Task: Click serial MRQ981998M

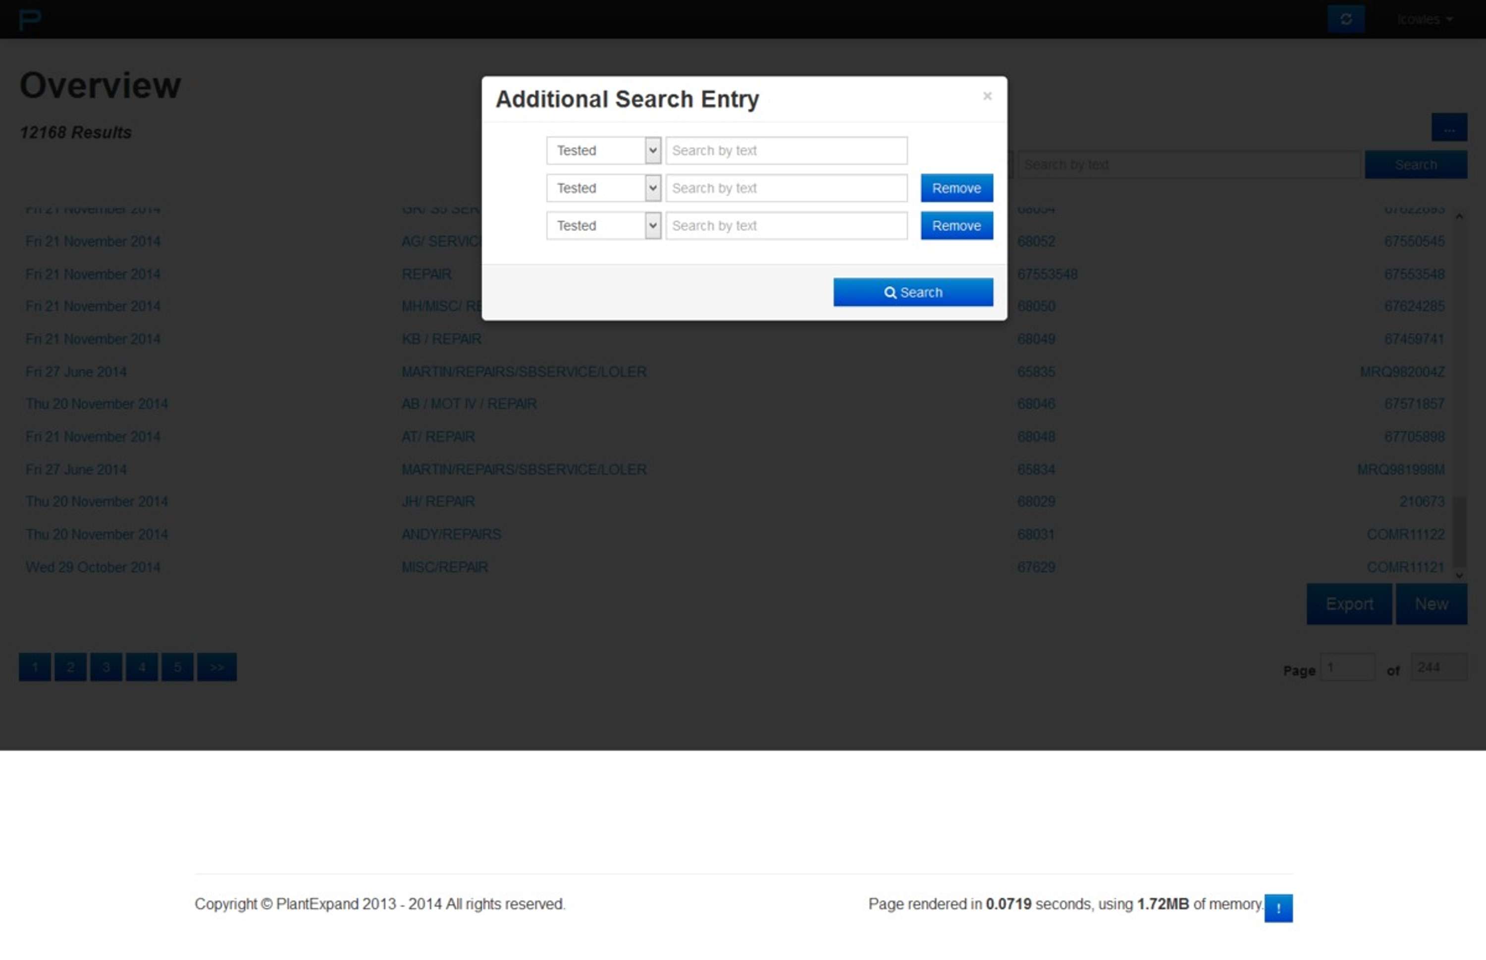Action: coord(1401,469)
